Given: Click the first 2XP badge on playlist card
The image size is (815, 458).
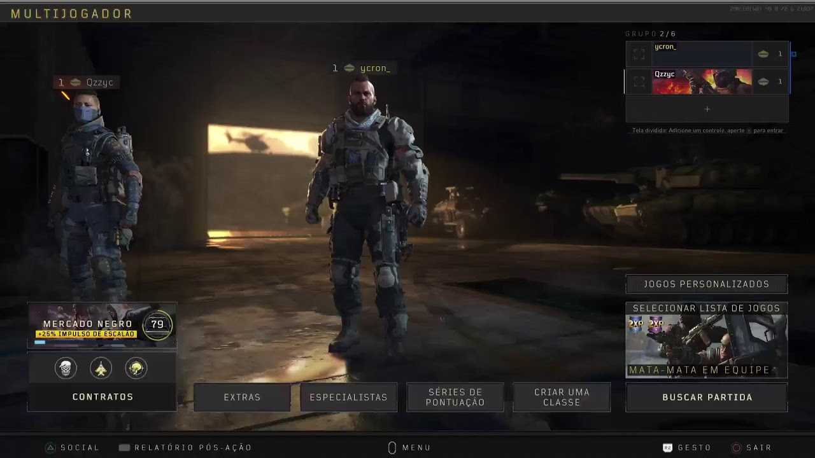Looking at the screenshot, I should pyautogui.click(x=636, y=324).
